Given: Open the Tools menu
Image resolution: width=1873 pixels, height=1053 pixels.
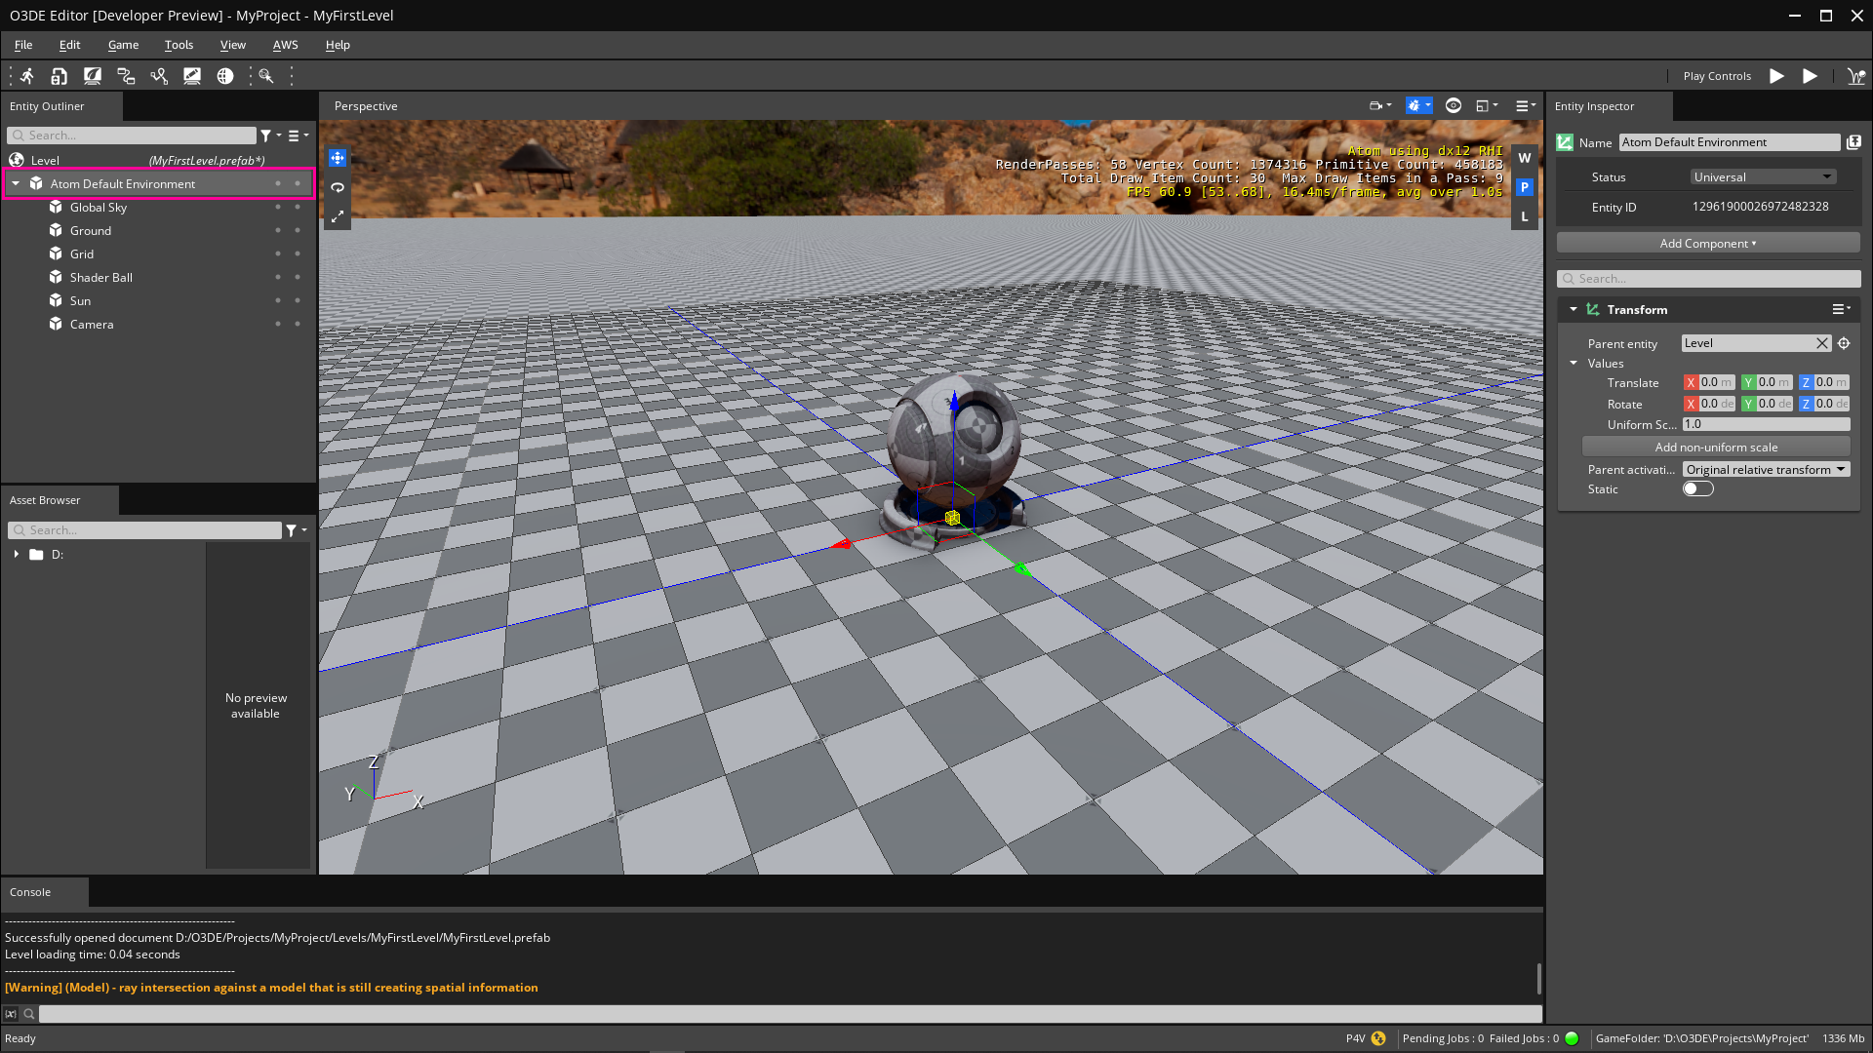Looking at the screenshot, I should click(178, 44).
